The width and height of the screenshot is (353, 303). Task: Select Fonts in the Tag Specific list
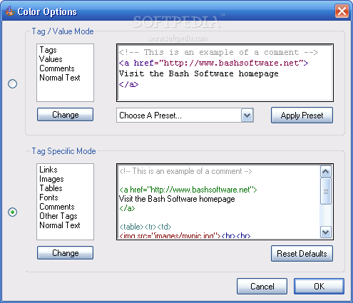click(x=48, y=197)
